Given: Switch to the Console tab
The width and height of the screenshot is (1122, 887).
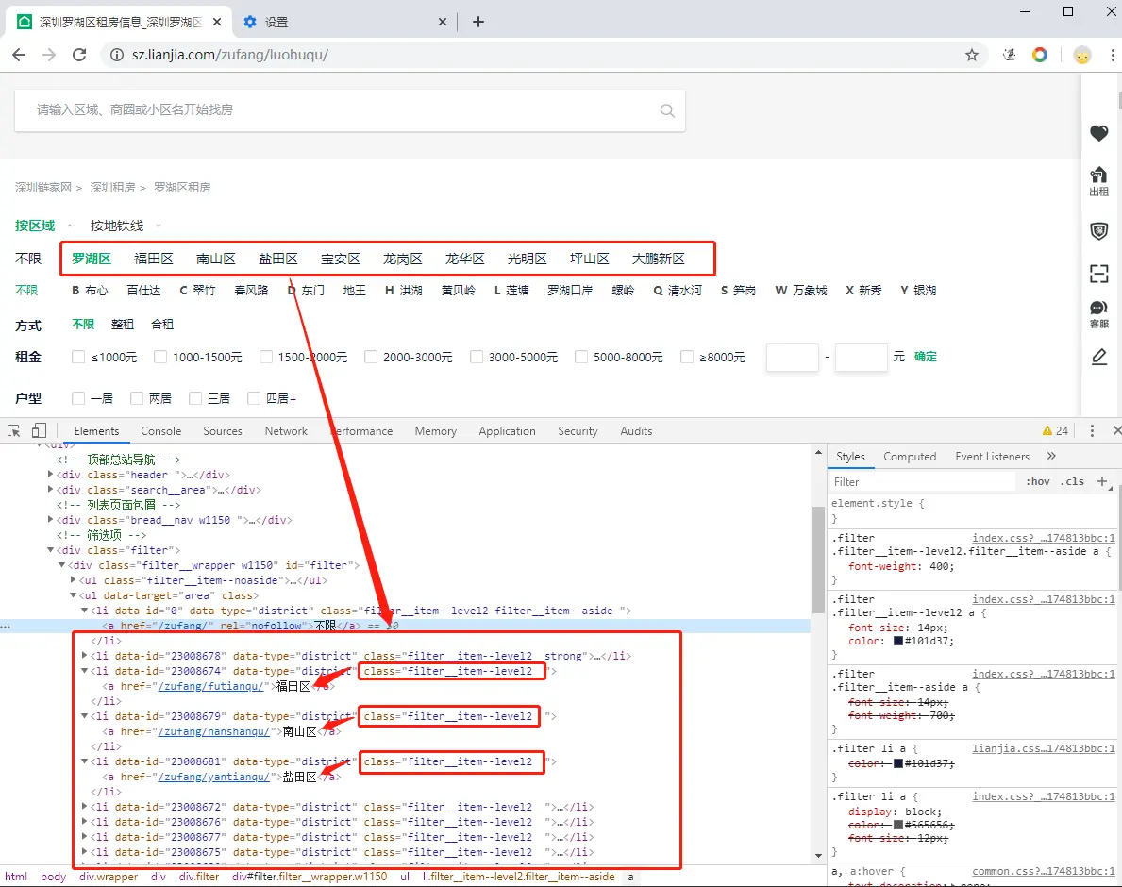Looking at the screenshot, I should [x=161, y=430].
